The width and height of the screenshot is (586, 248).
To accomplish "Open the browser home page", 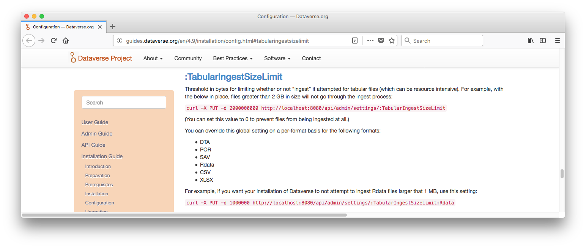I will [x=66, y=41].
